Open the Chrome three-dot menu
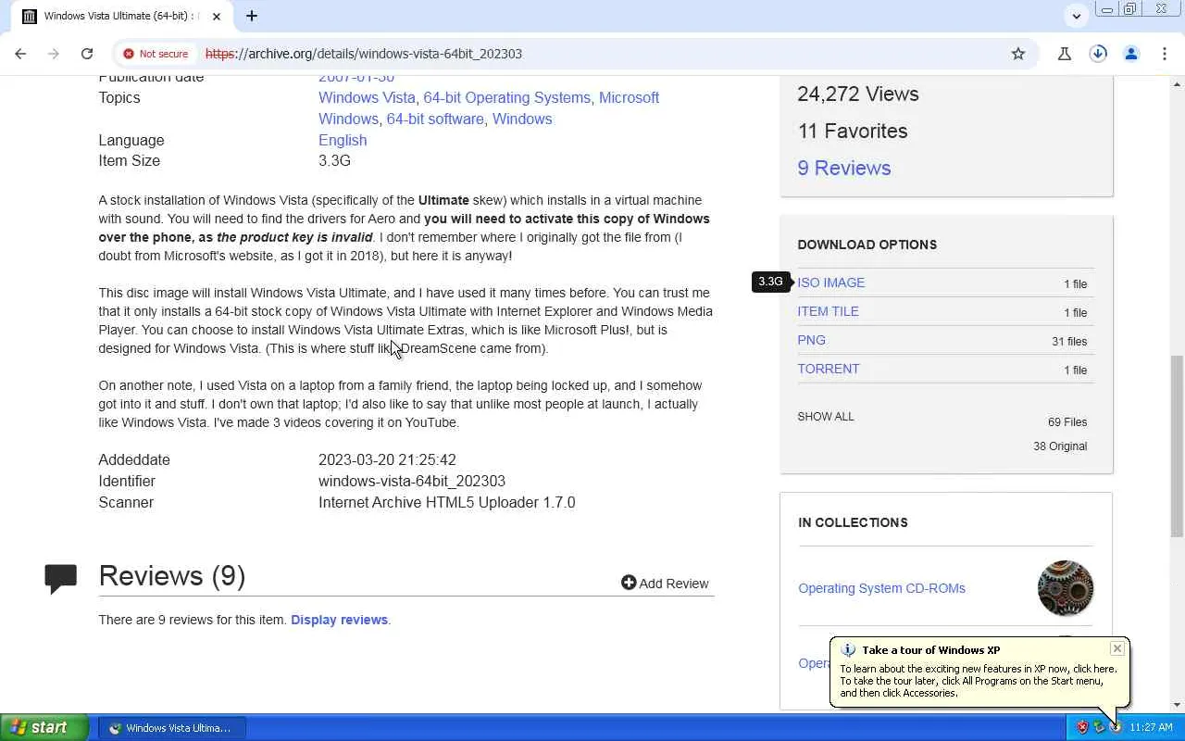The width and height of the screenshot is (1185, 741). pyautogui.click(x=1165, y=54)
